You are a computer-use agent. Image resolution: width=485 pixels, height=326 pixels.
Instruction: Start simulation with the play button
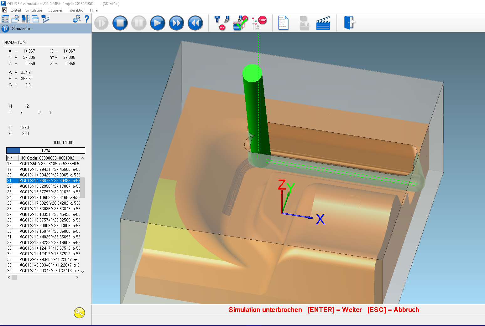click(158, 23)
